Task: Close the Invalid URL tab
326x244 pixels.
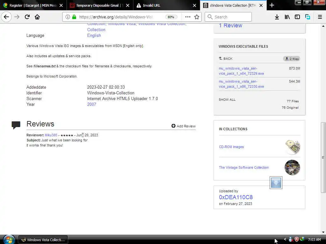Action: pos(195,5)
